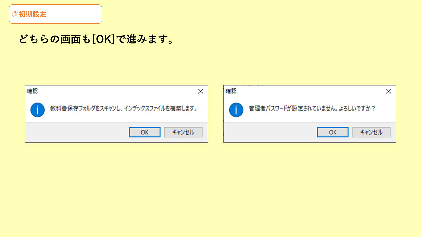This screenshot has height=237, width=421.
Task: Click the blue info icon beside 管理者パスワード message
Action: click(x=236, y=110)
